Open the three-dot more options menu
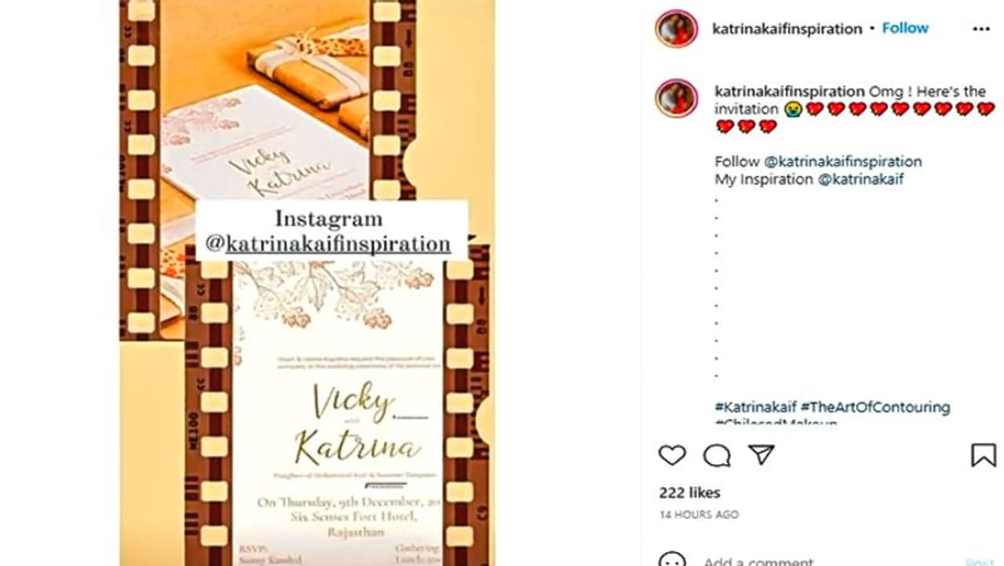 (981, 29)
